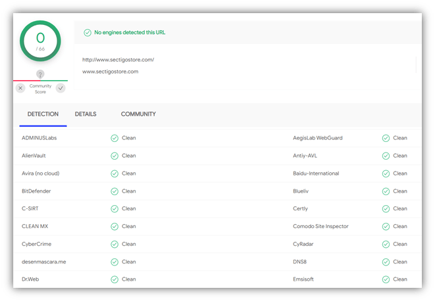This screenshot has width=435, height=301.
Task: Click the Comodo Site Inspector clean check icon
Action: tap(386, 227)
